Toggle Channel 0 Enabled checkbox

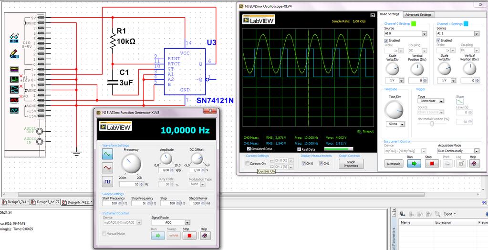pyautogui.click(x=386, y=41)
